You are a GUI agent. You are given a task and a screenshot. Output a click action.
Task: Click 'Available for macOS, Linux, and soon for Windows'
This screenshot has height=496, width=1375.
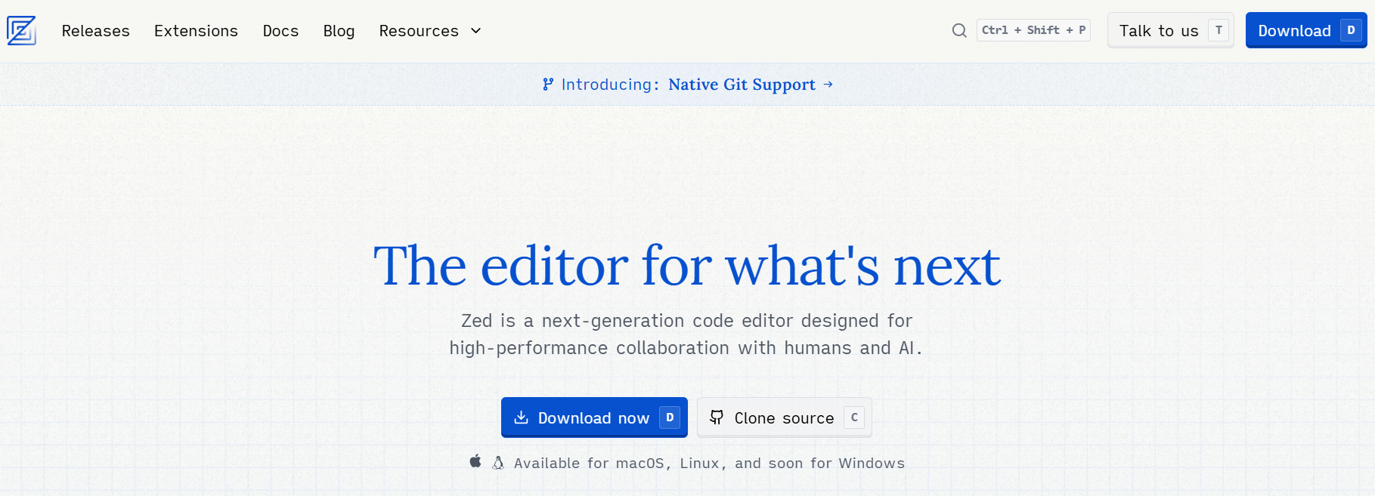(709, 463)
